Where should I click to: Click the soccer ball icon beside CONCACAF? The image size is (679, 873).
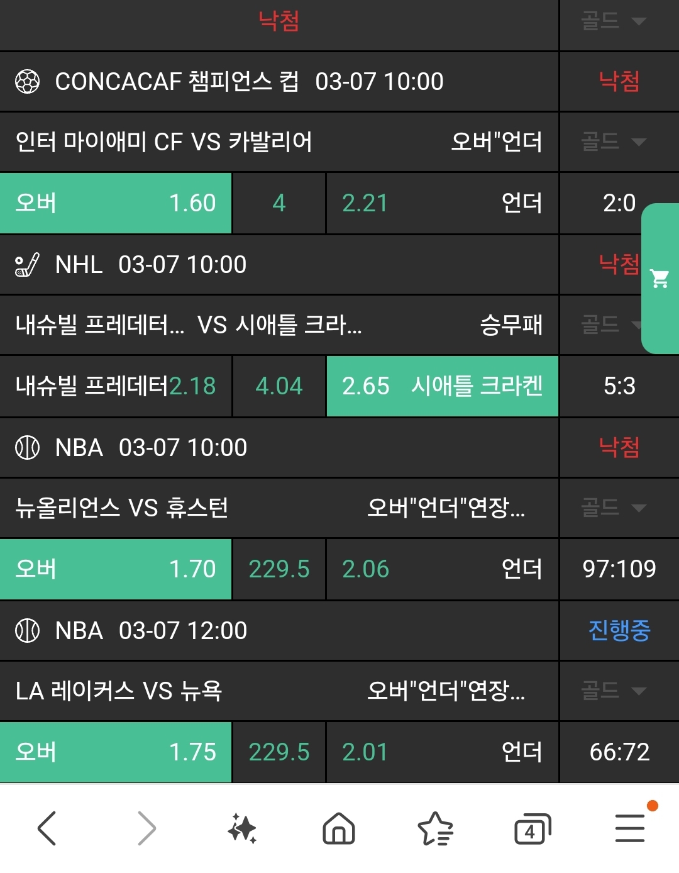pyautogui.click(x=27, y=82)
